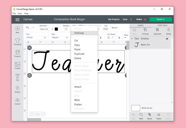This screenshot has width=186, height=128.
Task: Open the Font Emiline dropdown
Action: (x=36, y=37)
